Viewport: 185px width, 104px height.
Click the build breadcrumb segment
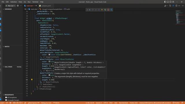pyautogui.click(x=68, y=9)
